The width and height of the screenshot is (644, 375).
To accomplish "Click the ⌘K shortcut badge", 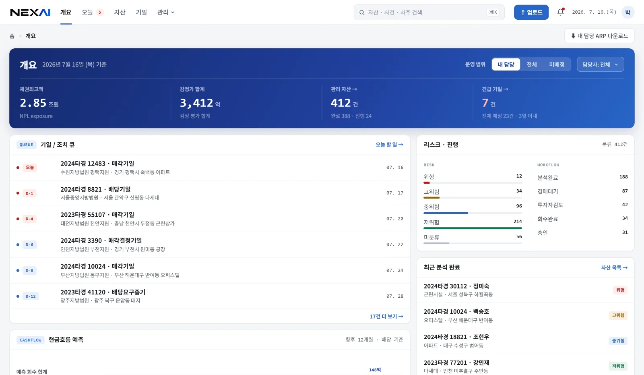I will click(493, 12).
